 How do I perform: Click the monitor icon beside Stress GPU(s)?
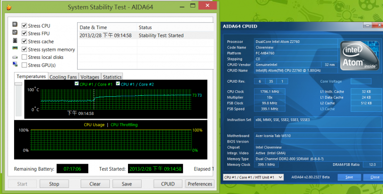[x=15, y=64]
